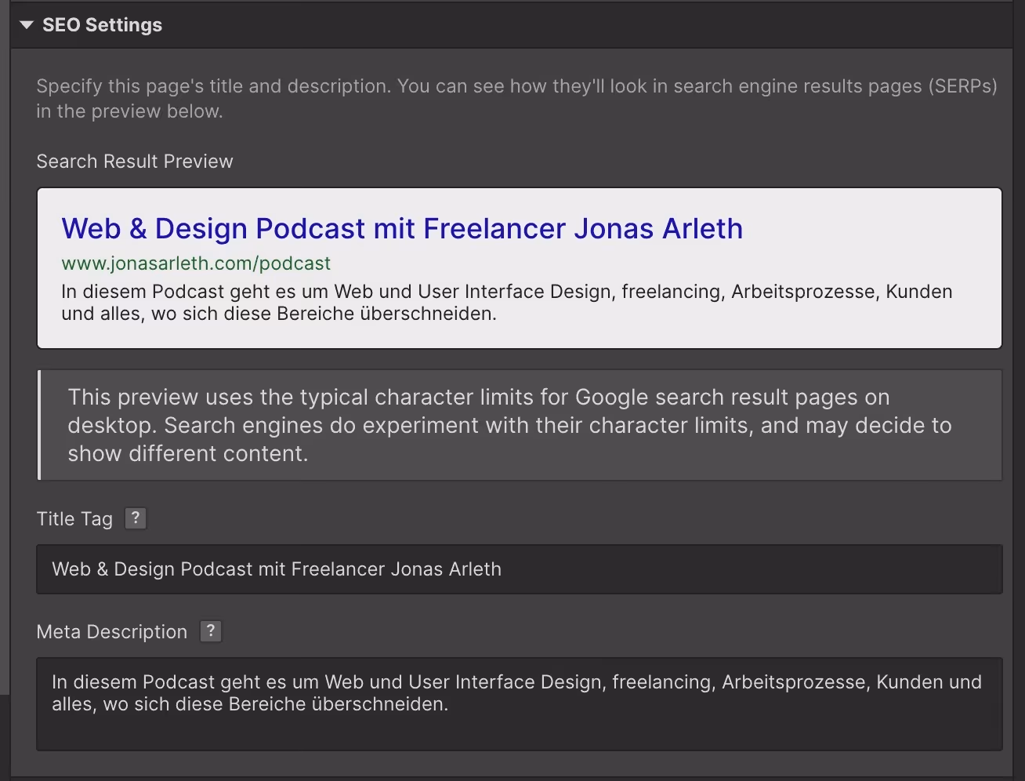Image resolution: width=1025 pixels, height=781 pixels.
Task: Click into the Title Tag input field
Action: (519, 569)
